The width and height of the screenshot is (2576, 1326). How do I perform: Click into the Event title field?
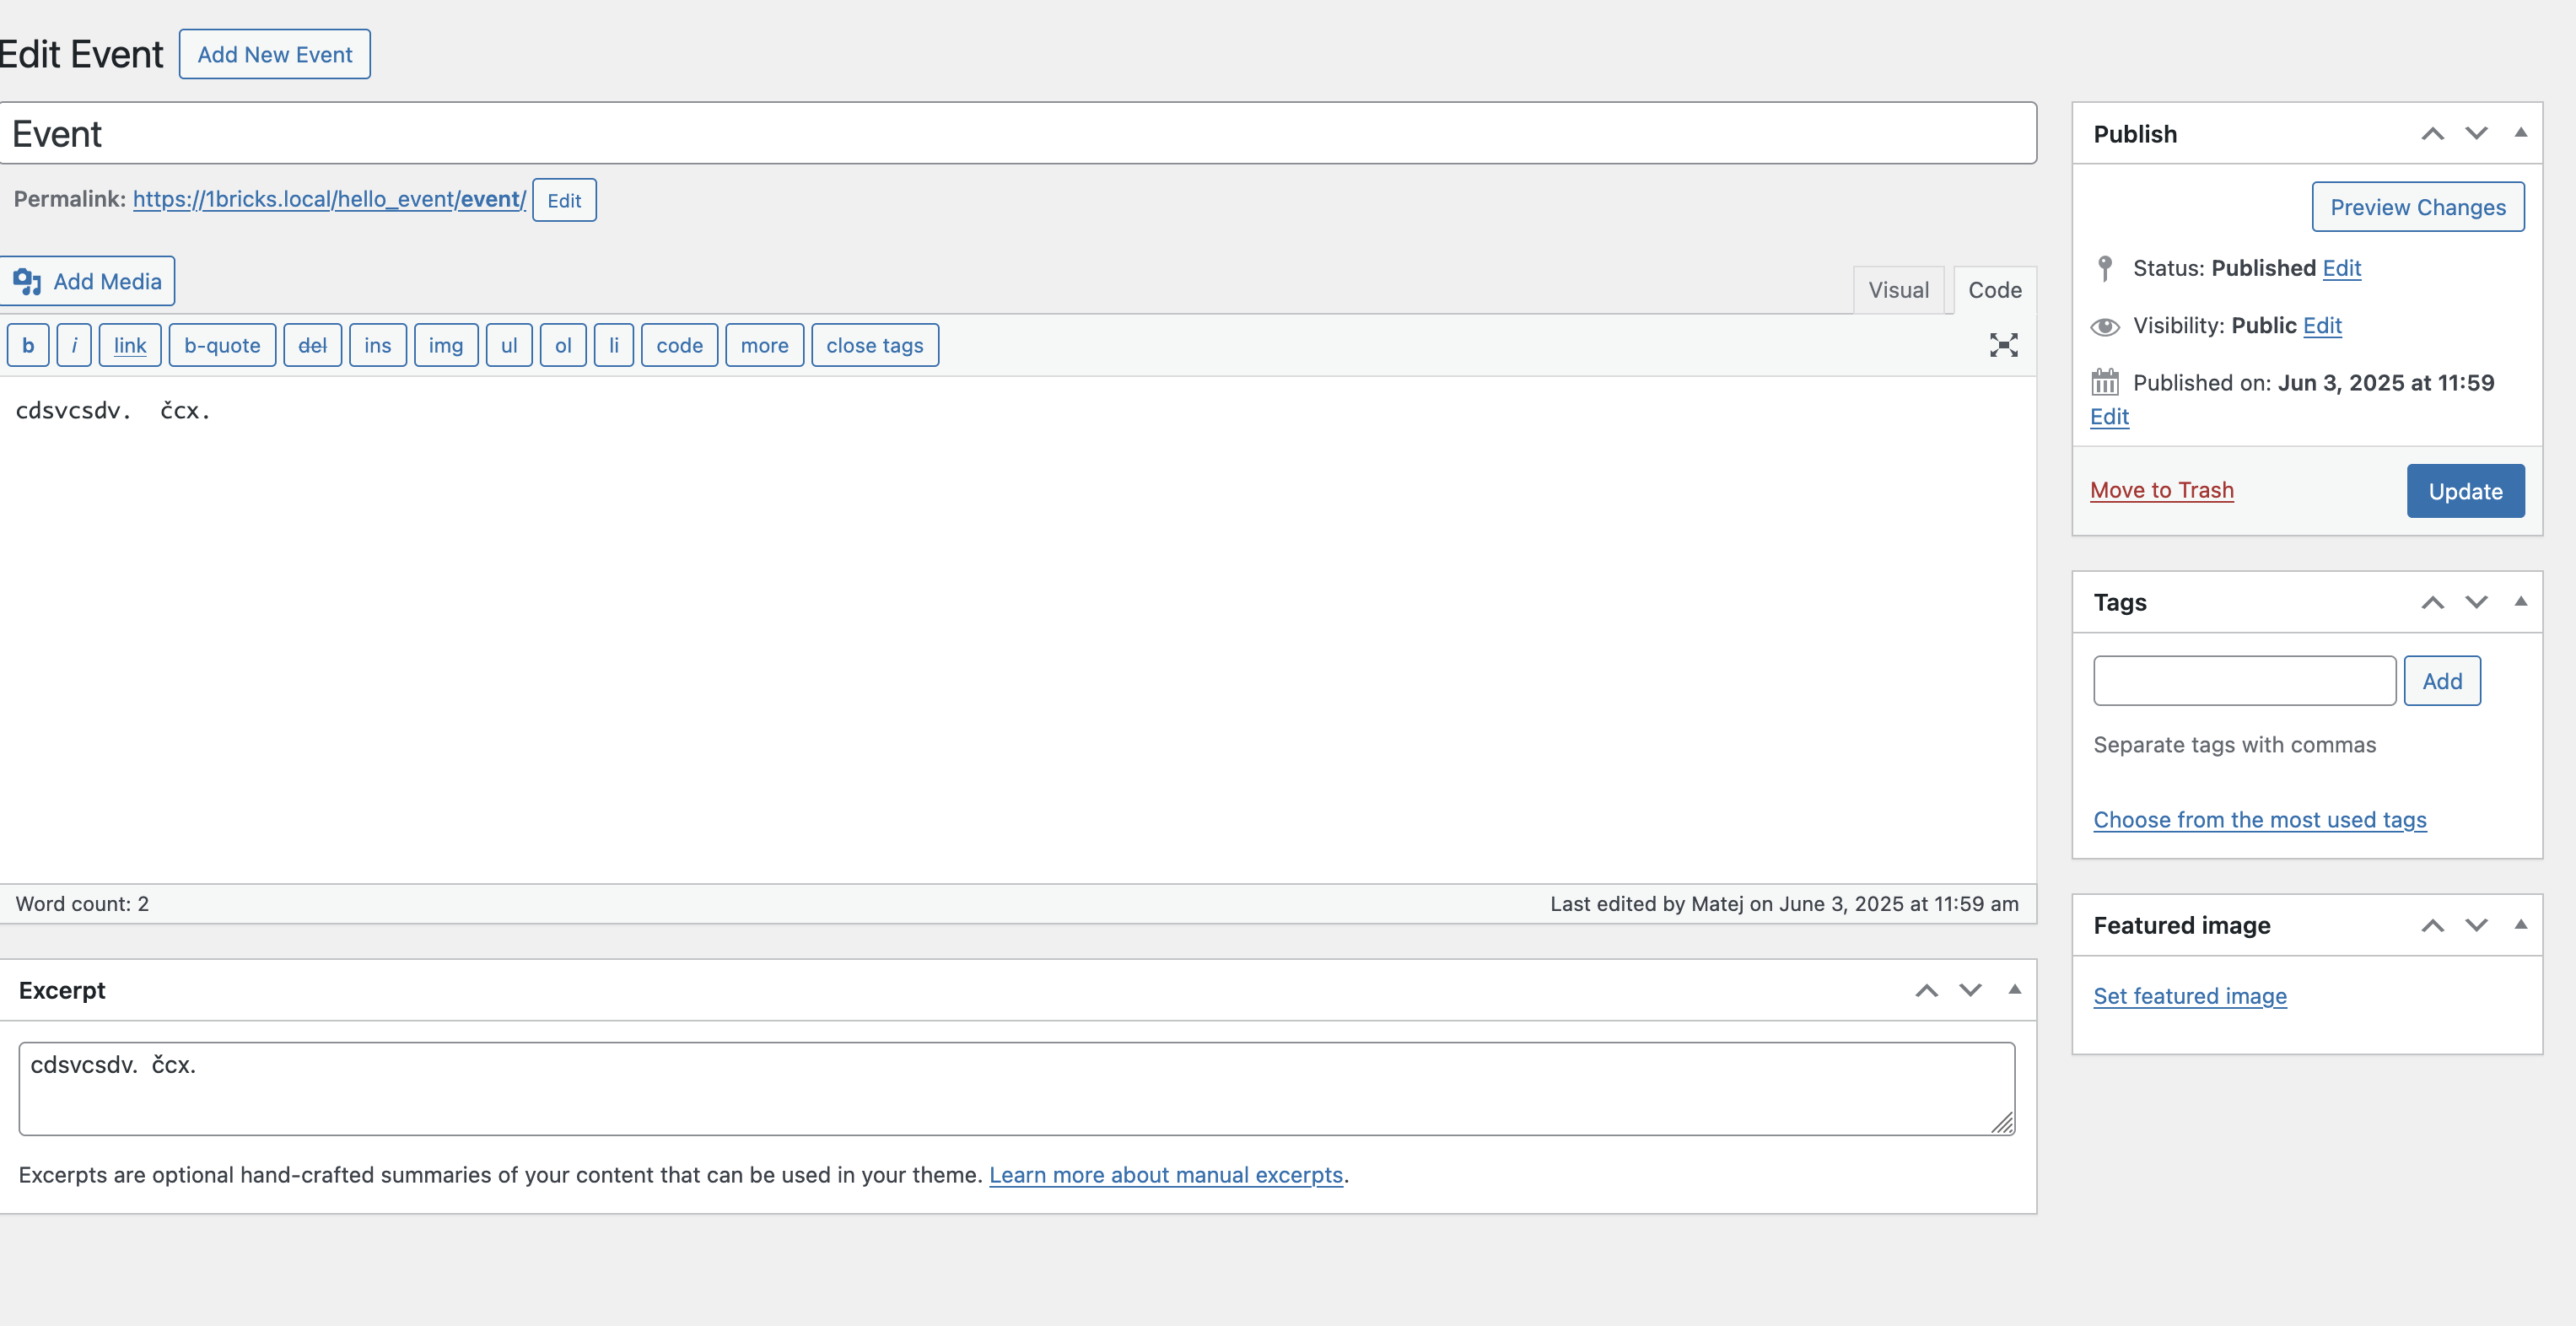coord(1018,133)
